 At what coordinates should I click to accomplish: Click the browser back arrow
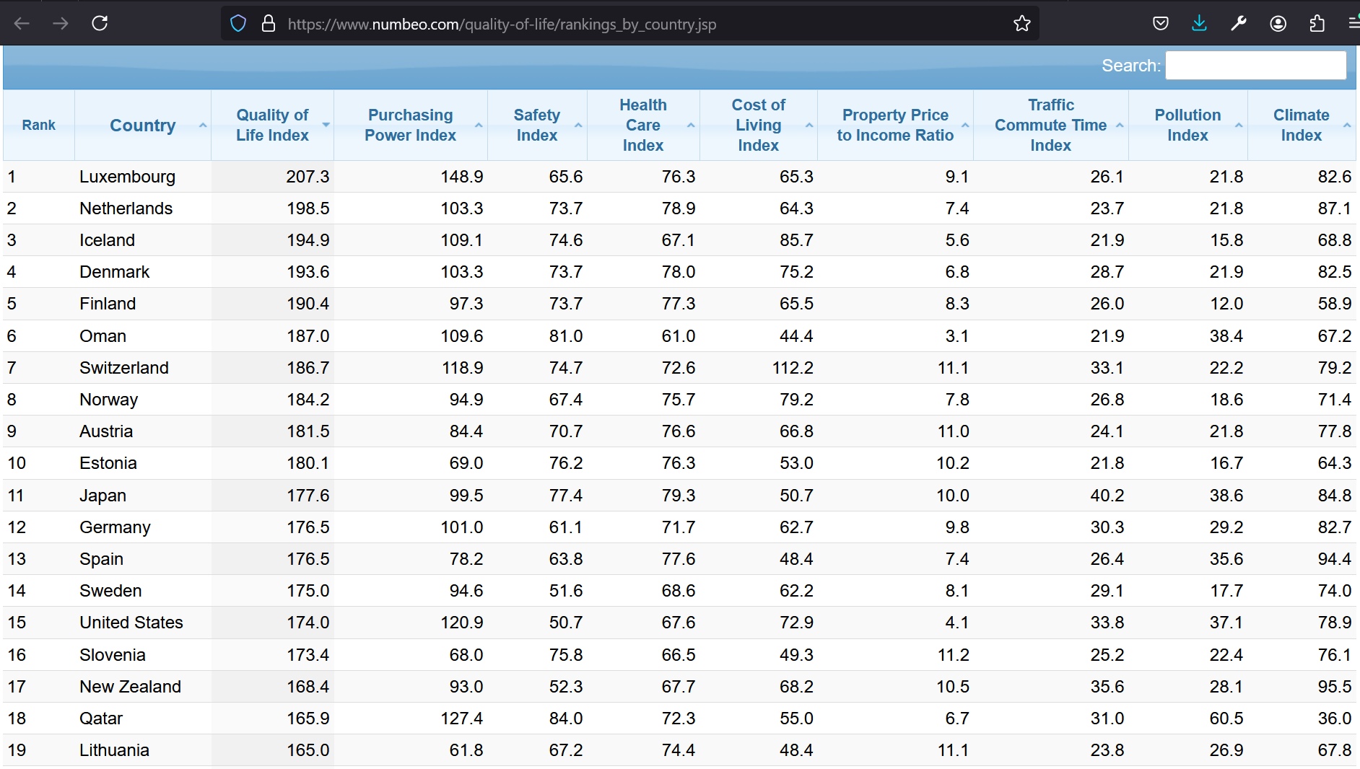coord(22,24)
